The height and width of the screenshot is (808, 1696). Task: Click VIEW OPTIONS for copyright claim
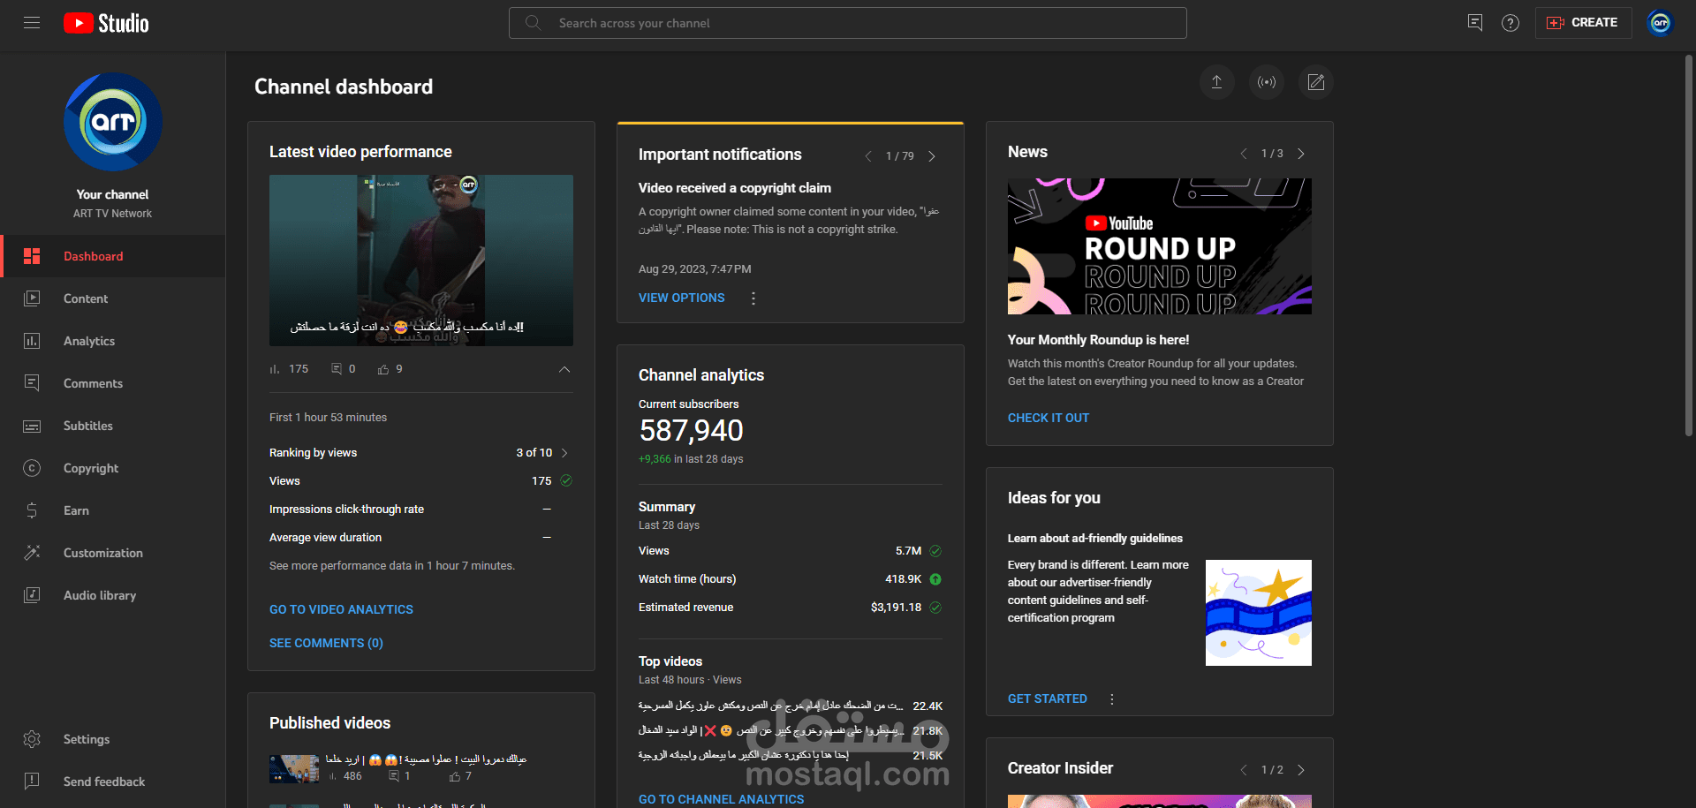click(682, 298)
